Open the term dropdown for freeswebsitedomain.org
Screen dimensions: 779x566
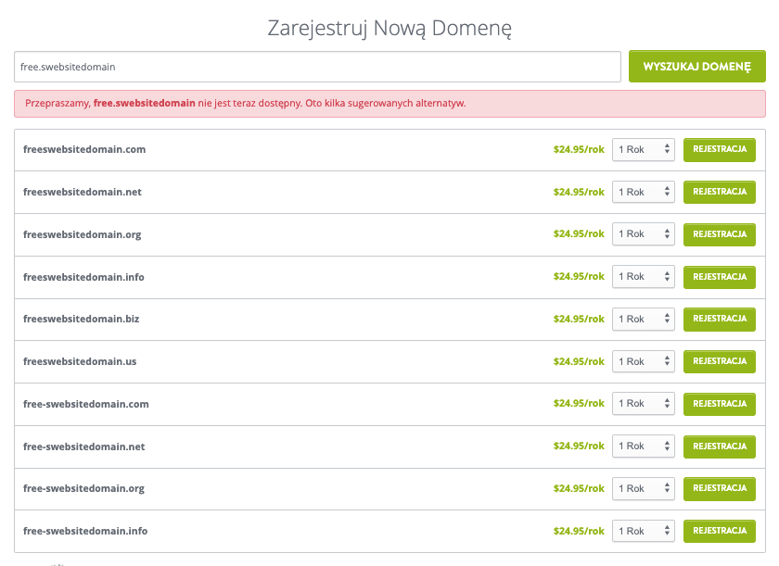click(x=643, y=233)
